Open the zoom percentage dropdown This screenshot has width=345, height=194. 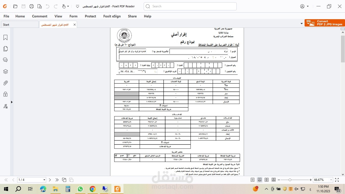331,180
